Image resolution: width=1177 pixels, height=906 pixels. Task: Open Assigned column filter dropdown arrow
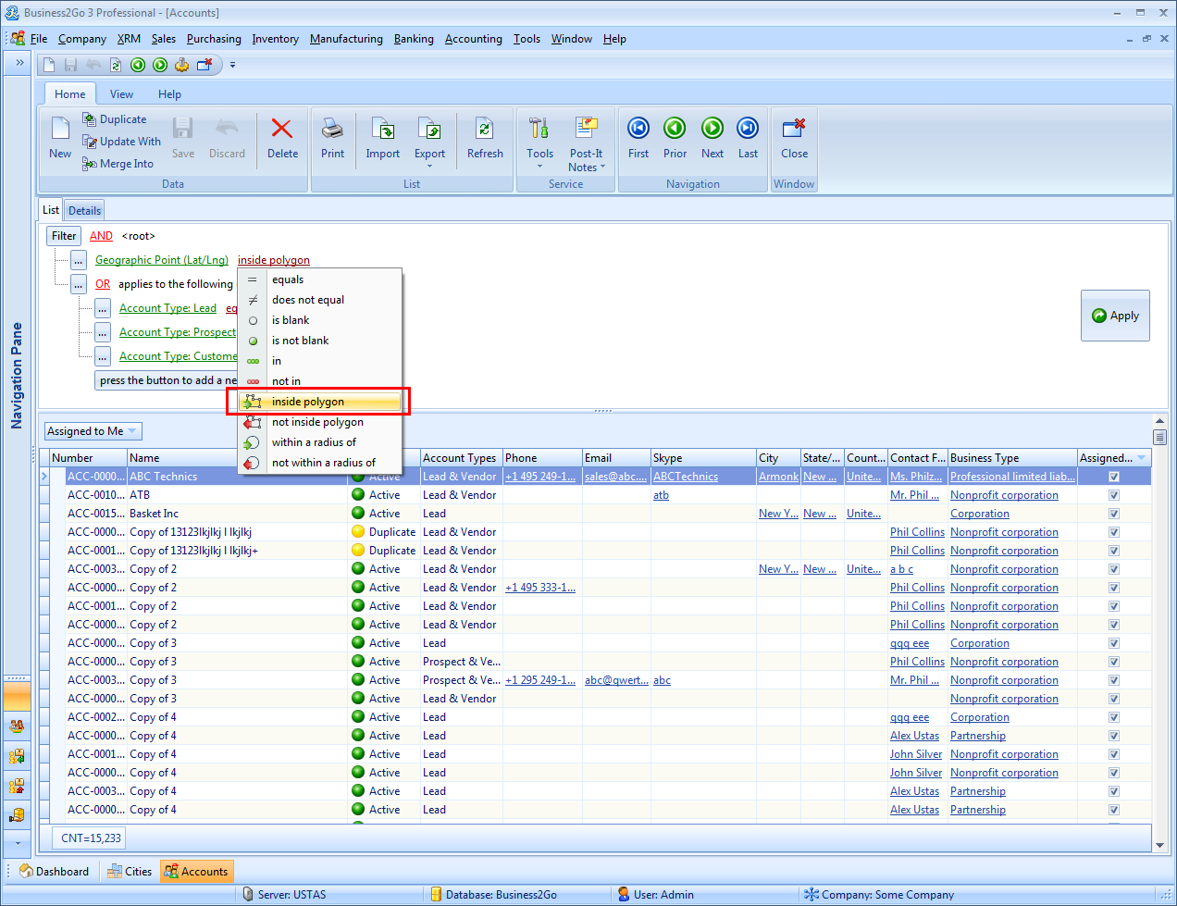click(1141, 458)
